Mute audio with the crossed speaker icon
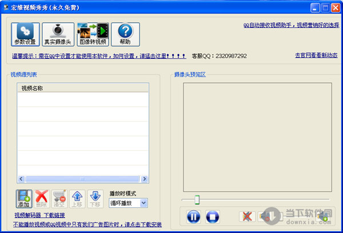 (247, 216)
